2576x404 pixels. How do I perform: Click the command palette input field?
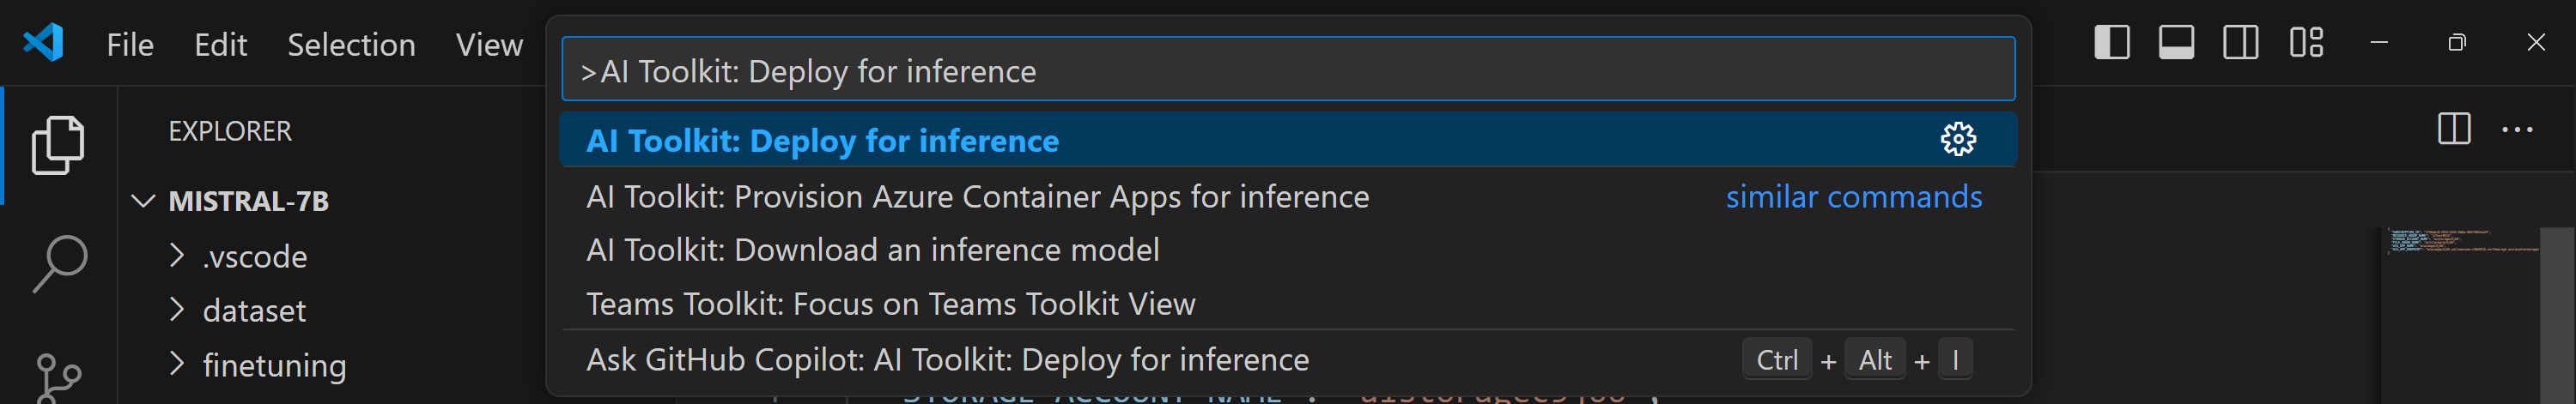point(1287,71)
